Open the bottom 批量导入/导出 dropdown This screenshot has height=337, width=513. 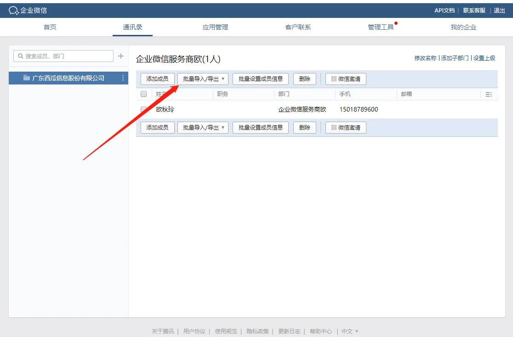pos(203,128)
